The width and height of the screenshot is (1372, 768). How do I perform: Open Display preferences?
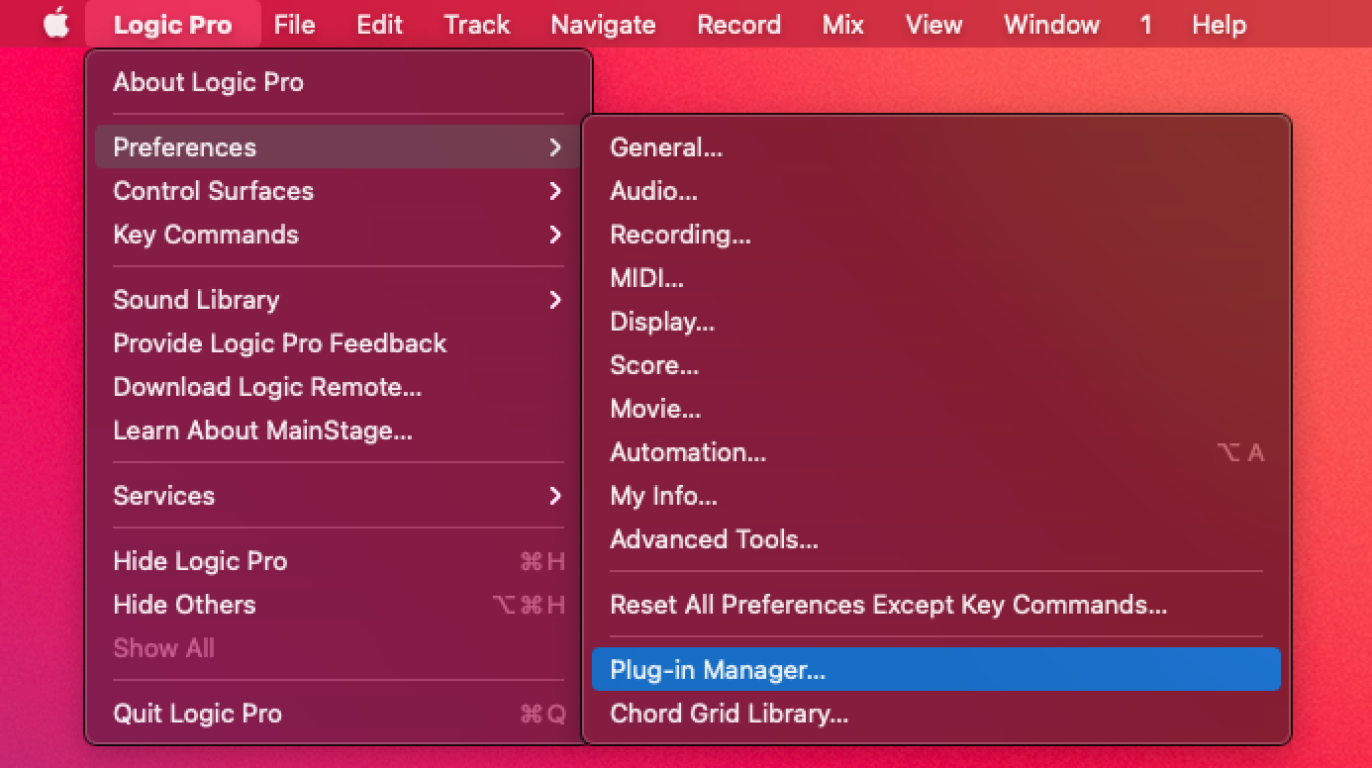click(x=936, y=322)
